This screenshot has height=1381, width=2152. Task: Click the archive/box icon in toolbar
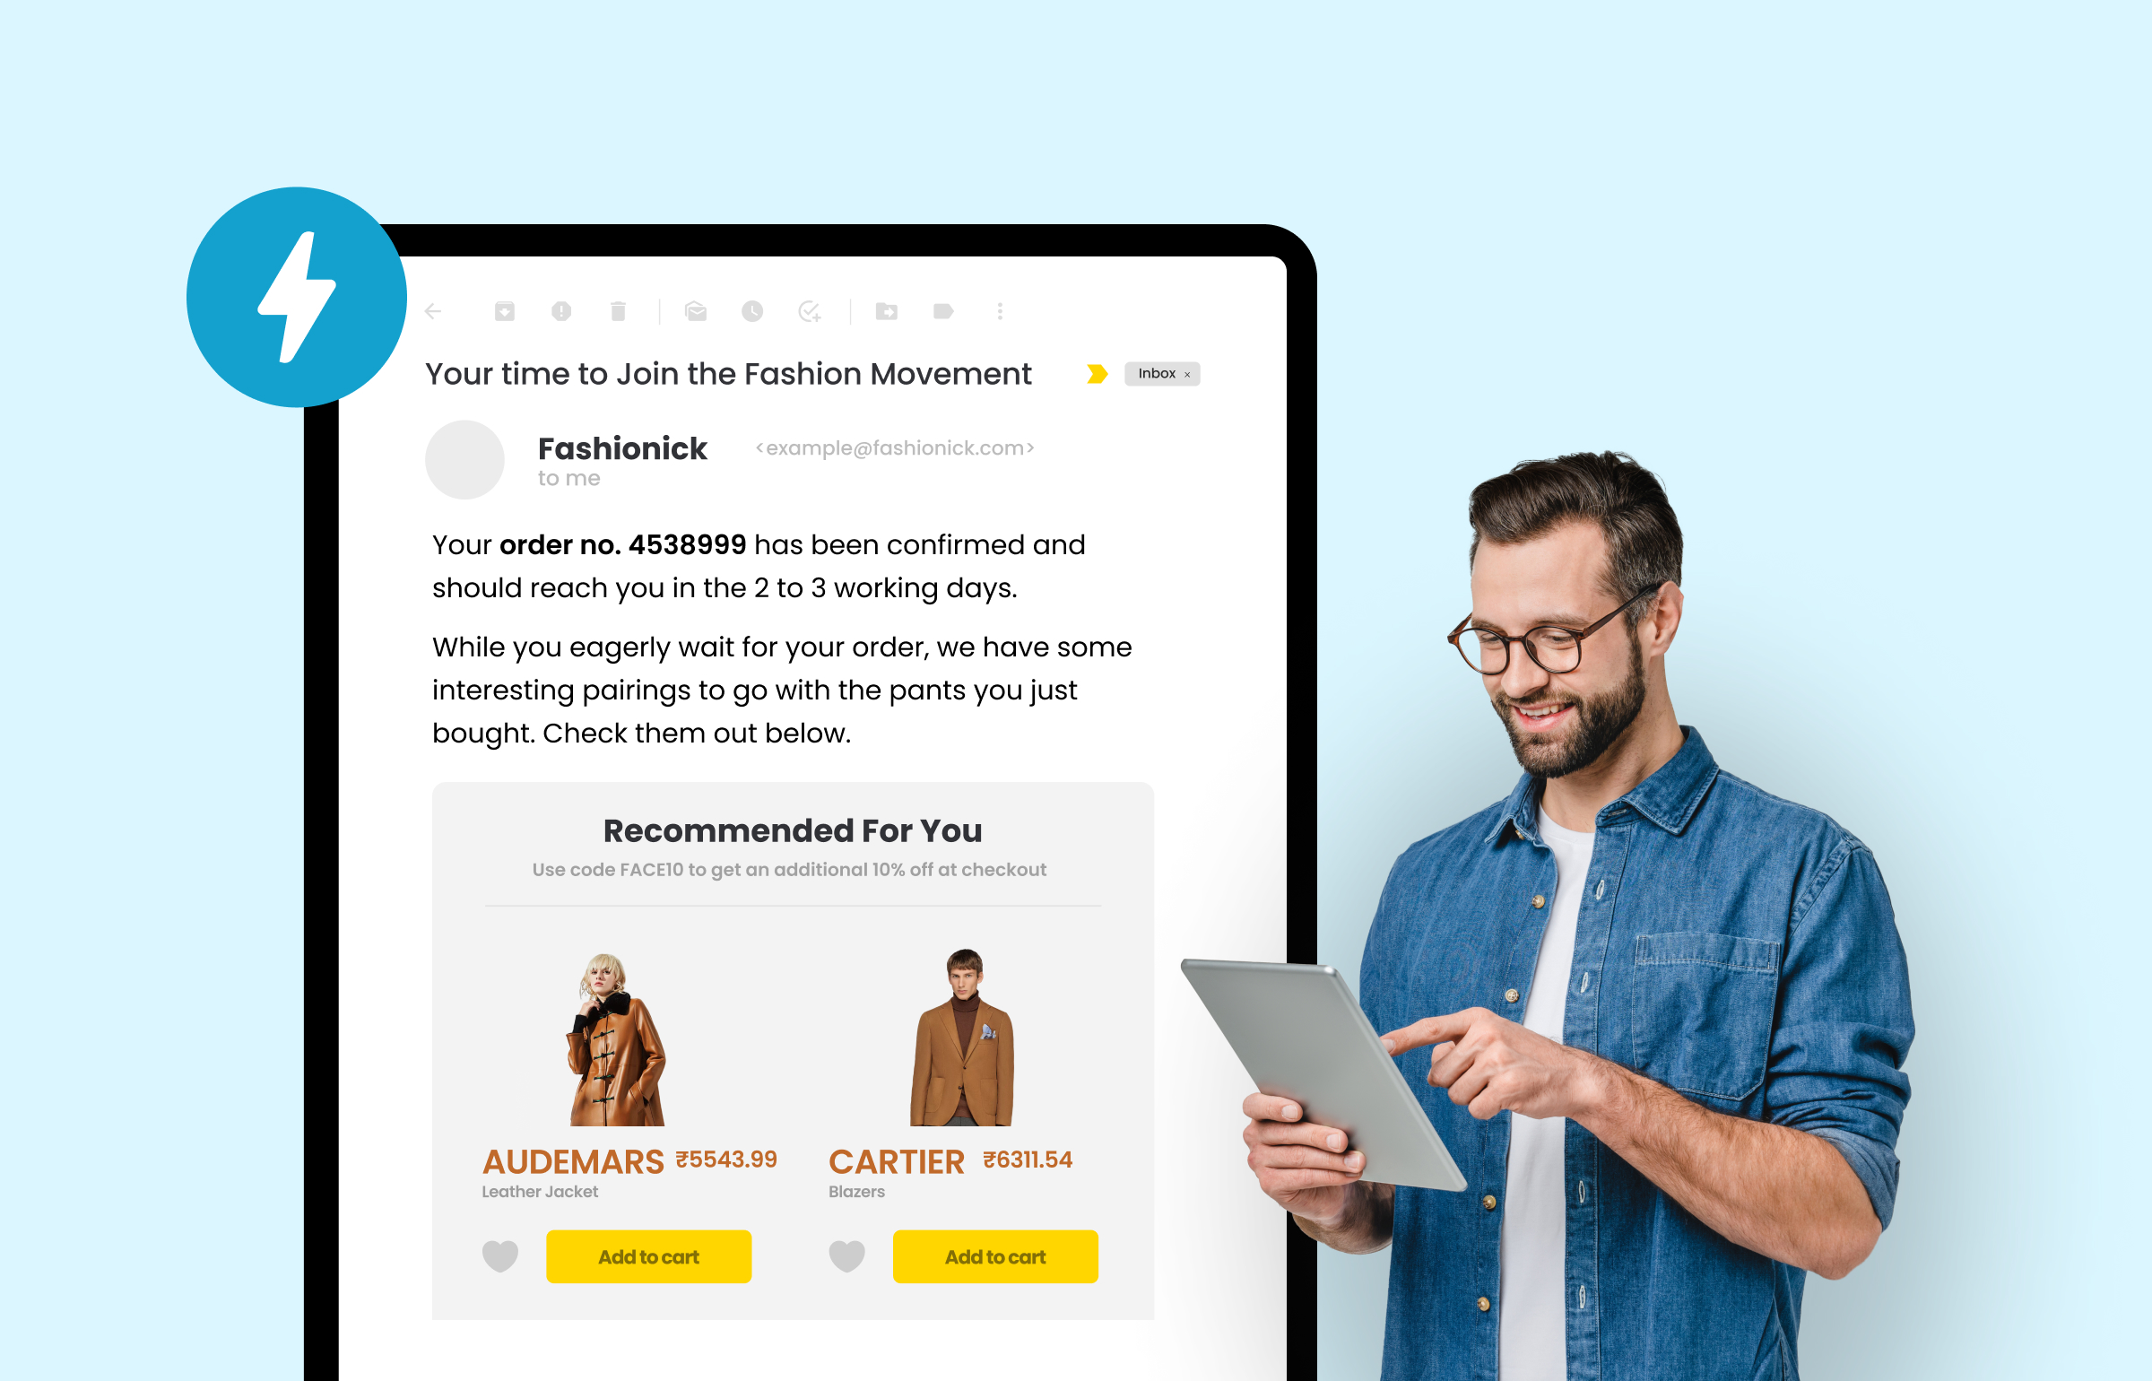tap(504, 312)
